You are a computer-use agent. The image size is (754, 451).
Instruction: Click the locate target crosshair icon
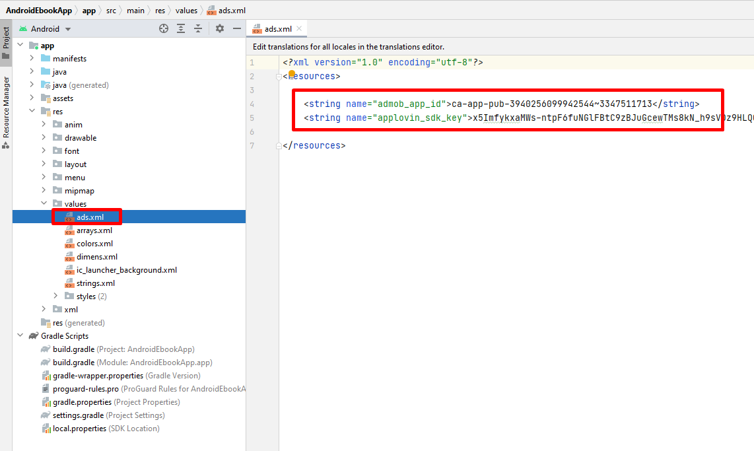(x=164, y=28)
